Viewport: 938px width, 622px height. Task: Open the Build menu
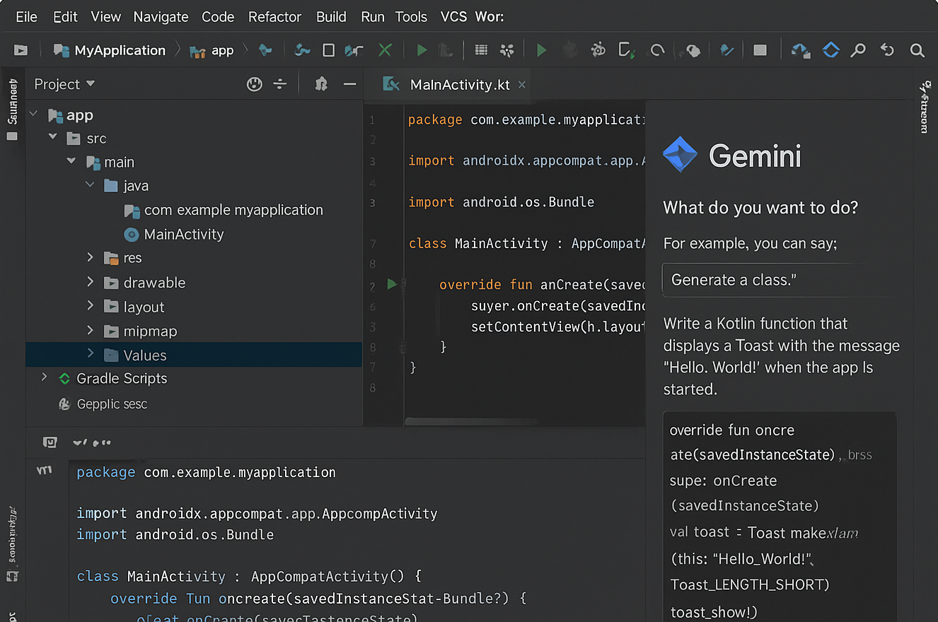[x=331, y=16]
